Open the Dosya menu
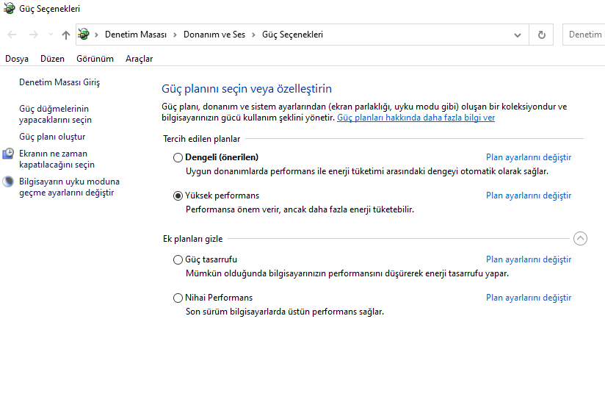This screenshot has height=402, width=605. [x=17, y=59]
